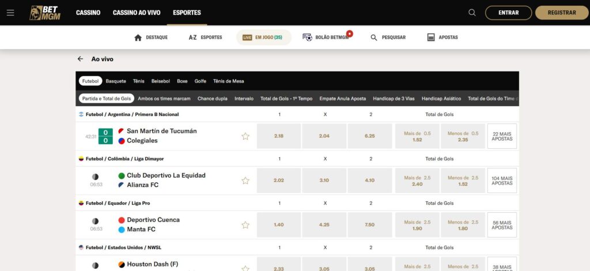Select Mais de 0.5 at 1.52
This screenshot has width=590, height=271.
417,136
